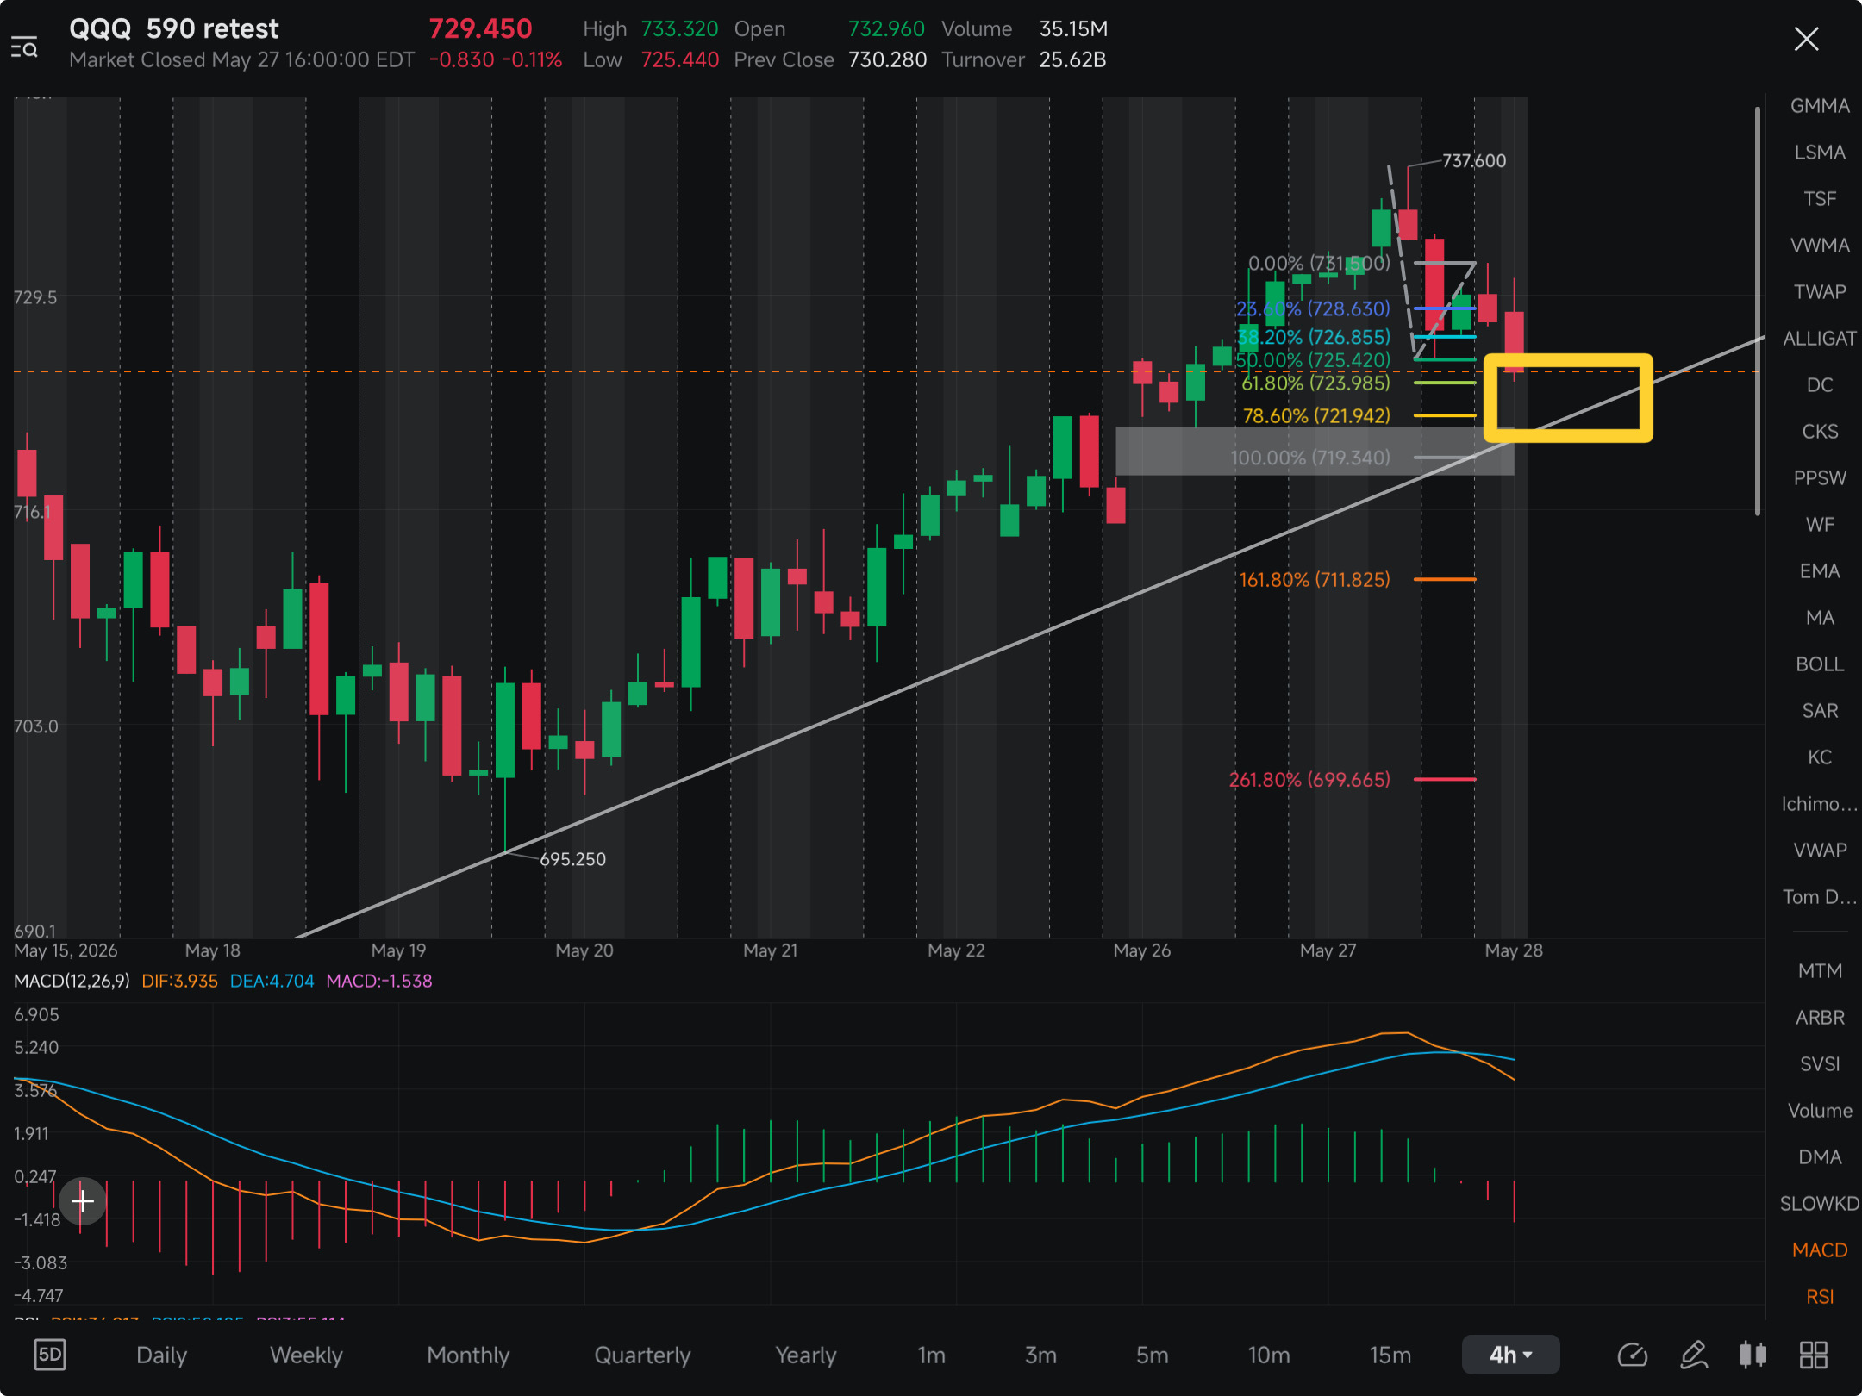Expand the Tom D… indicator entry
This screenshot has height=1396, width=1862.
pyautogui.click(x=1820, y=896)
